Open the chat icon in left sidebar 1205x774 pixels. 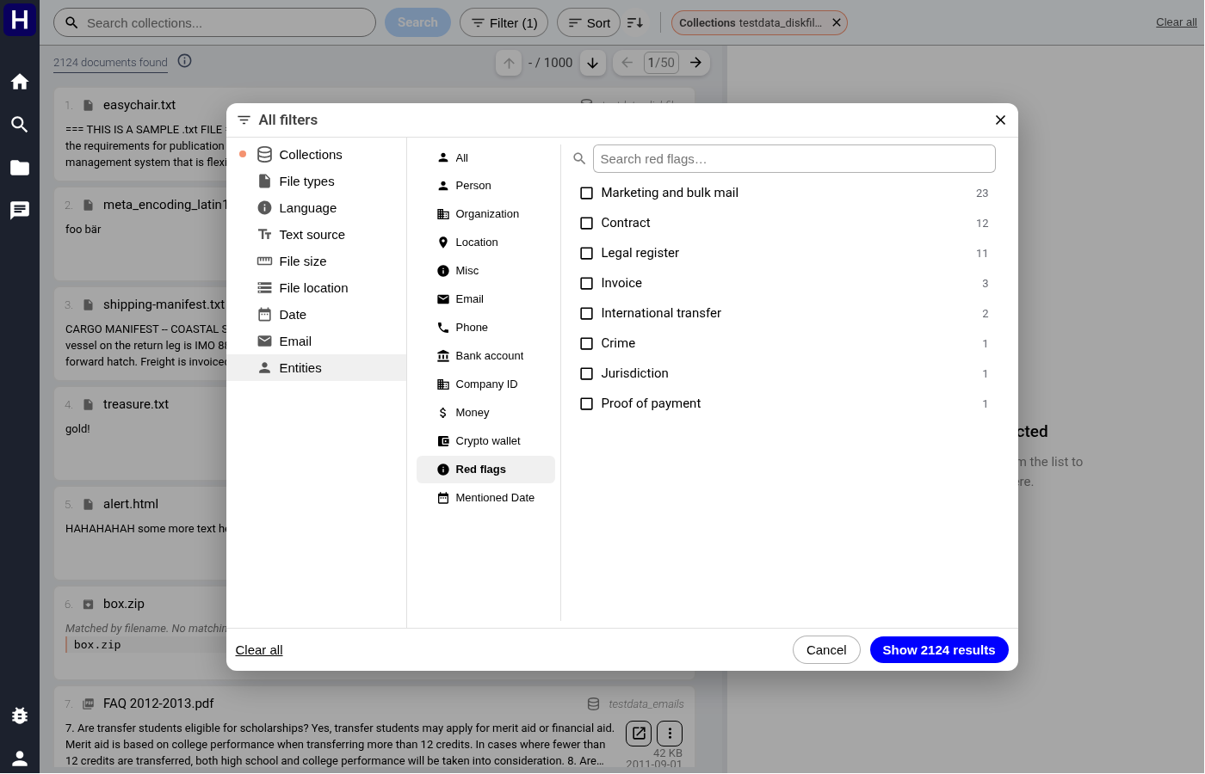20,211
